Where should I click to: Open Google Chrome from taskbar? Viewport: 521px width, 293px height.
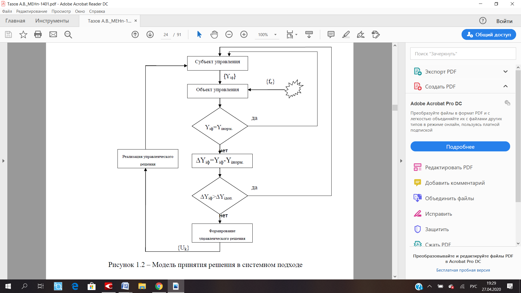159,286
